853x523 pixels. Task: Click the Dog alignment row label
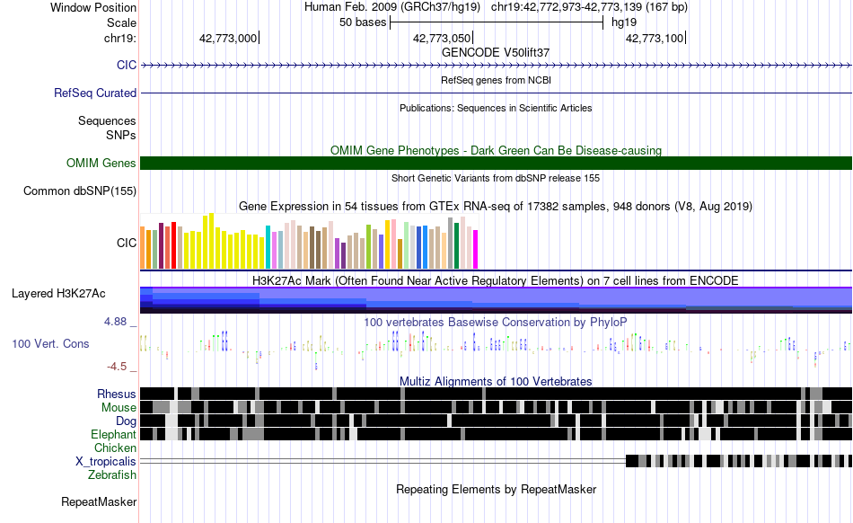pyautogui.click(x=127, y=421)
